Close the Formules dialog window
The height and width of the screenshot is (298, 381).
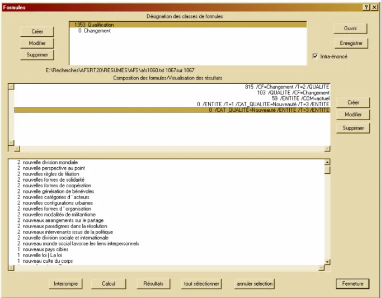(x=374, y=7)
